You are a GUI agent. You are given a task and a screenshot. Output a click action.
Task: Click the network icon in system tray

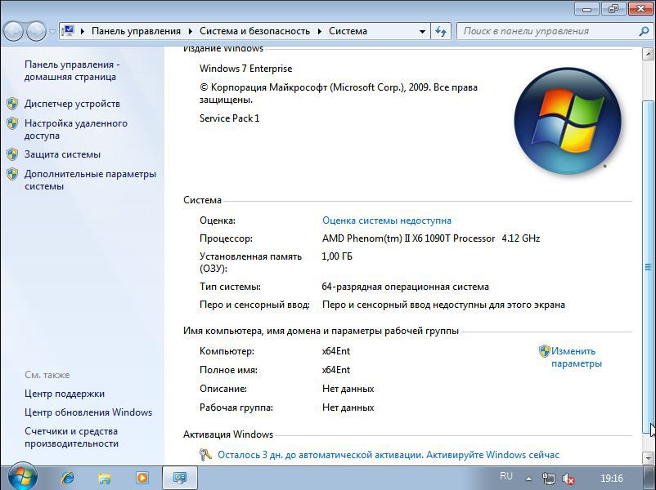click(x=549, y=479)
